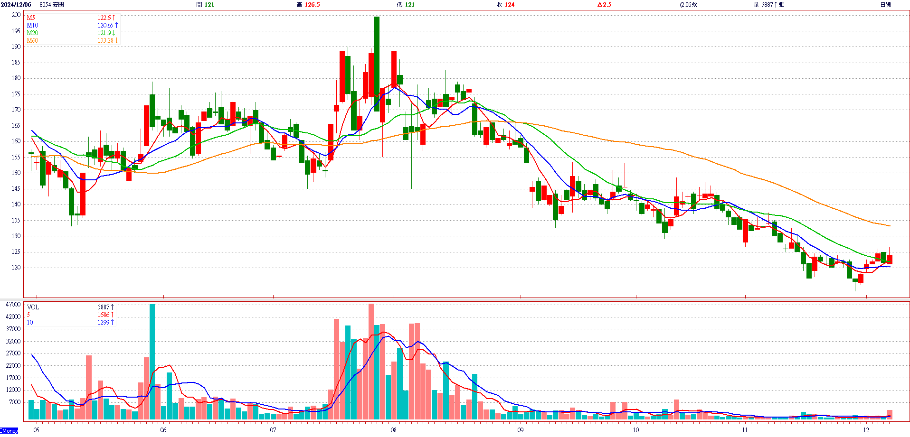Click the 155 price axis label
The width and height of the screenshot is (910, 437).
click(x=16, y=157)
